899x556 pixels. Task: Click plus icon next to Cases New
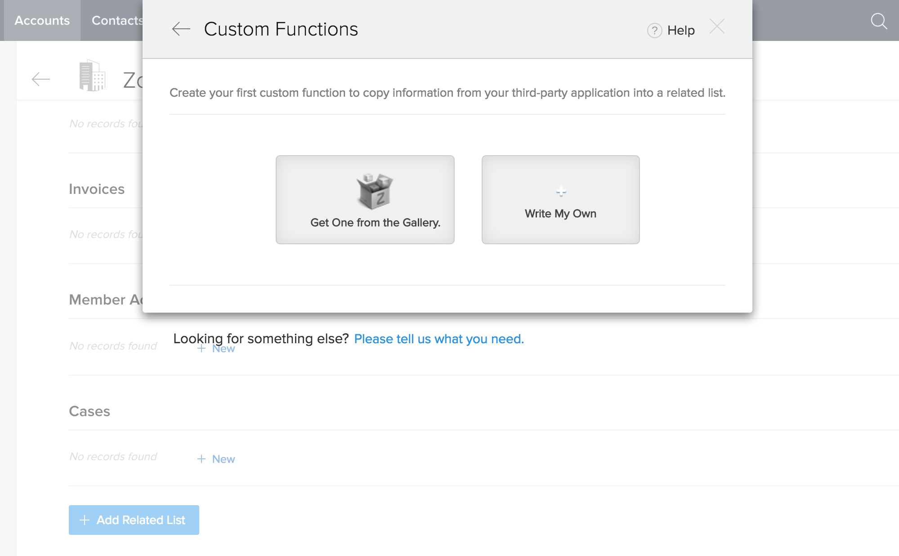click(x=201, y=459)
